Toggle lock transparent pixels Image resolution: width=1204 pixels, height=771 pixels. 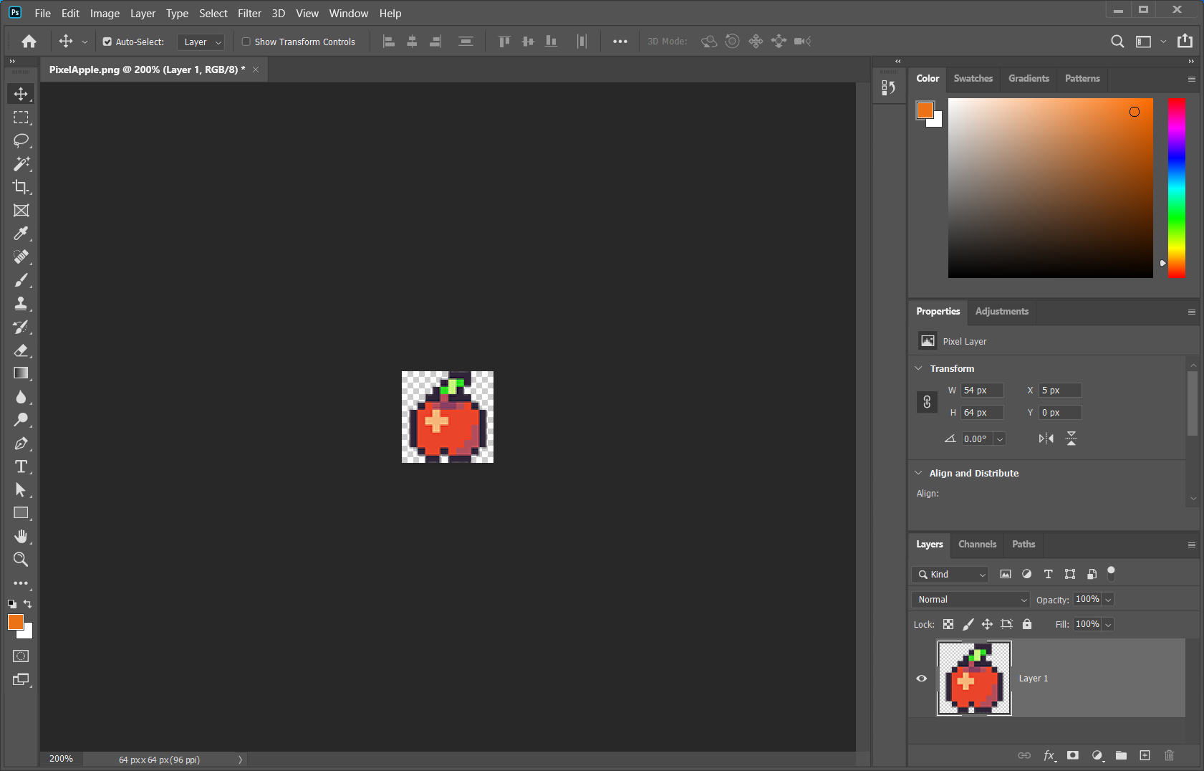tap(948, 624)
